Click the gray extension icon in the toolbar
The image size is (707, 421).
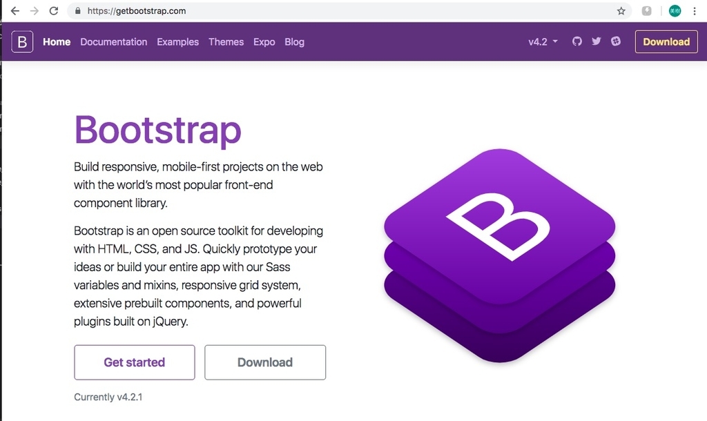[x=646, y=11]
